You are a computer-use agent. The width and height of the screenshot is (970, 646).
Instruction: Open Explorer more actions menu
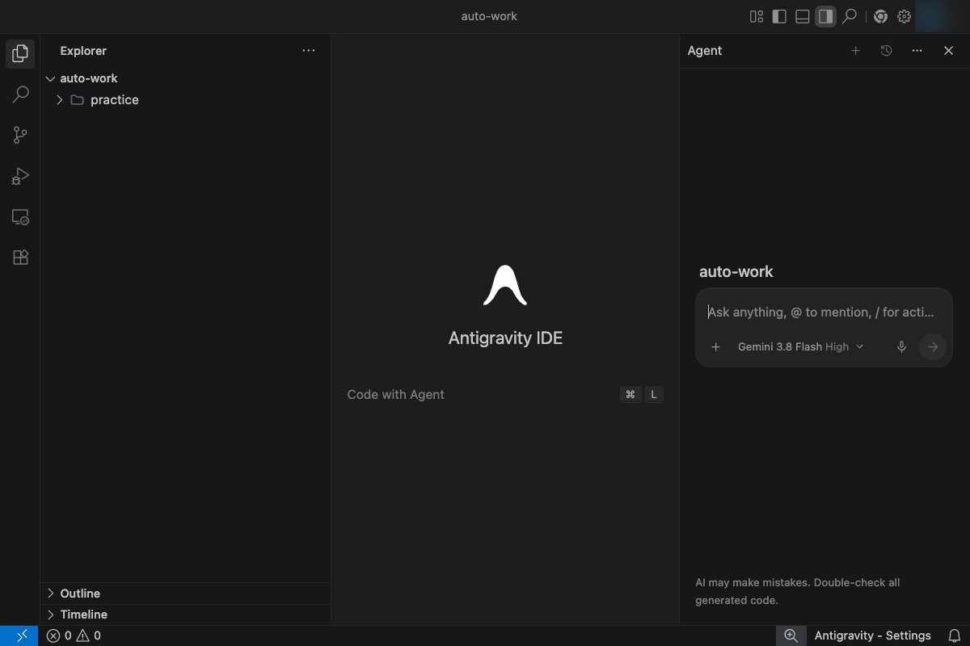[309, 50]
